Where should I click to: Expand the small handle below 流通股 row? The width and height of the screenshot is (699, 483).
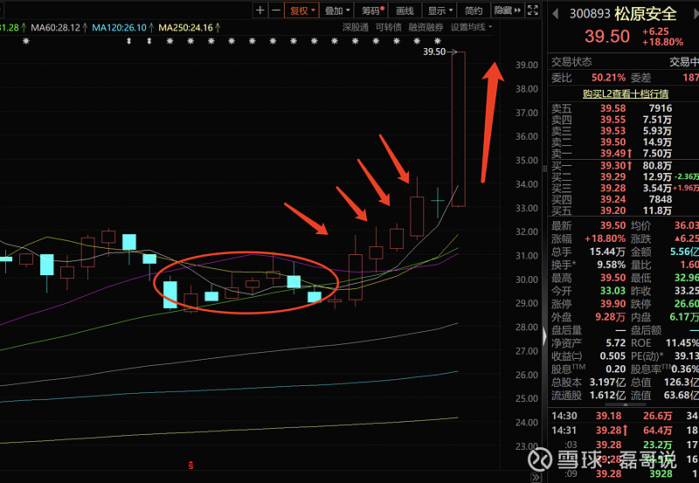pos(625,404)
